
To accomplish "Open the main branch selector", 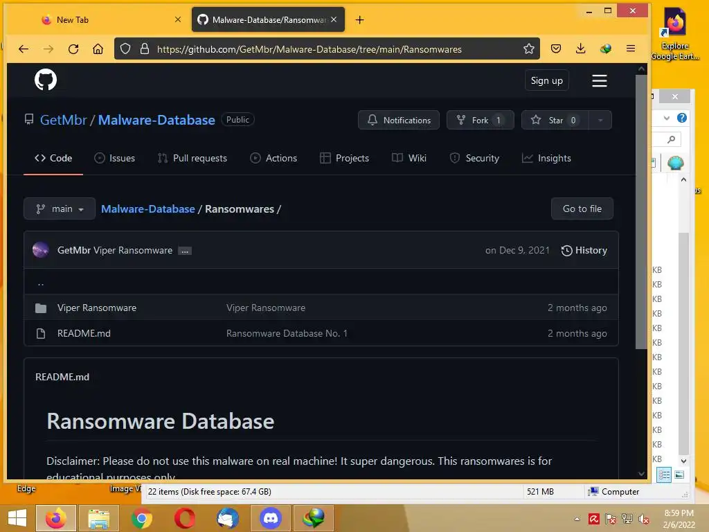I will 60,209.
